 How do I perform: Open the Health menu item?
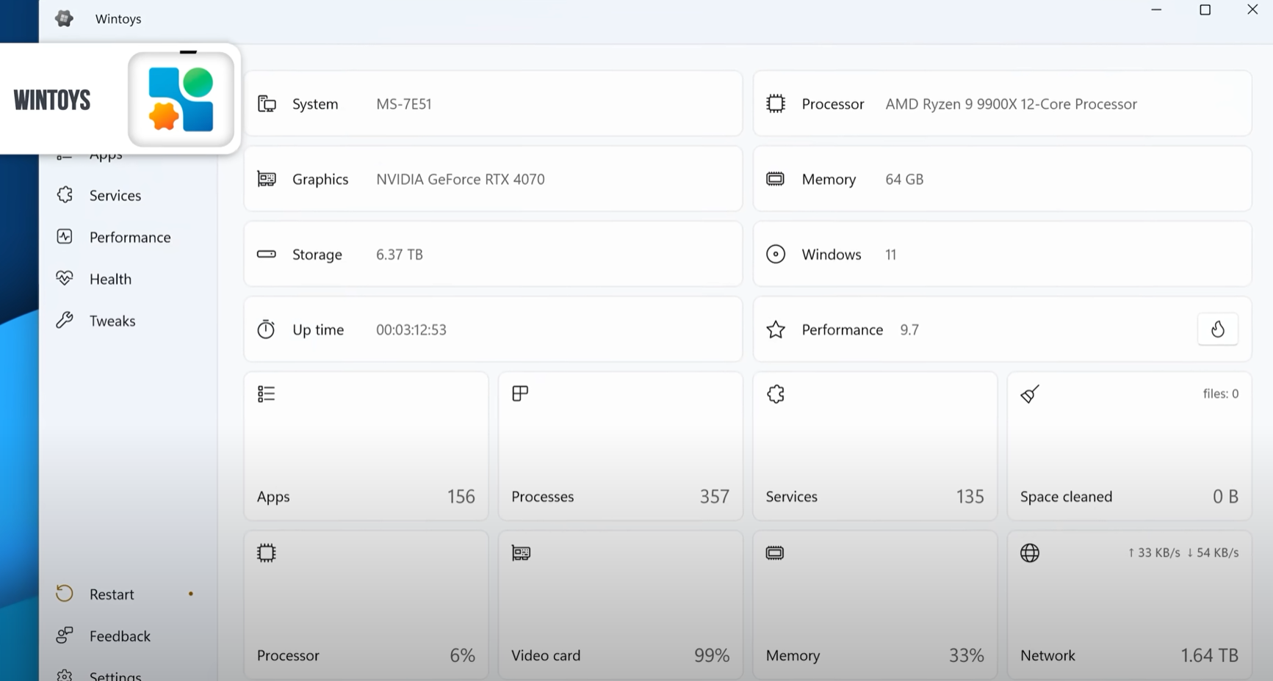tap(110, 279)
